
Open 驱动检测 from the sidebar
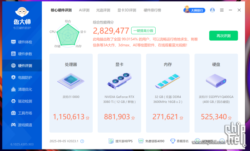click(x=22, y=101)
